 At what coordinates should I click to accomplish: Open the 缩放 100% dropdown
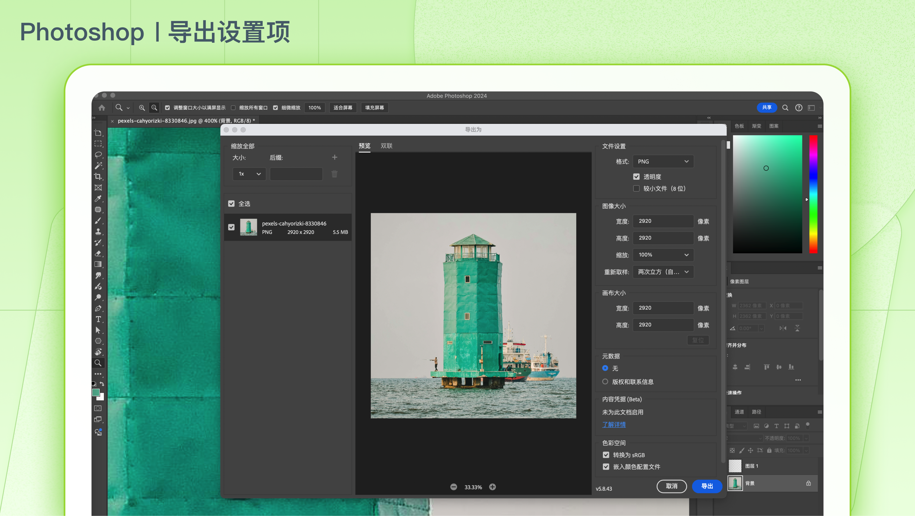click(663, 255)
